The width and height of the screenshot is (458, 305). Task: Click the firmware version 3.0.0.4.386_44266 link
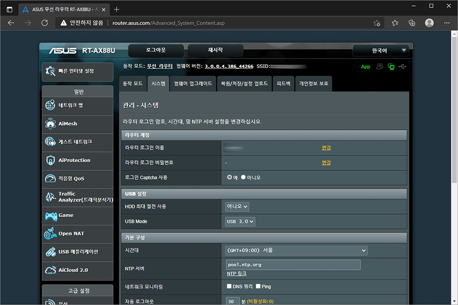click(229, 66)
